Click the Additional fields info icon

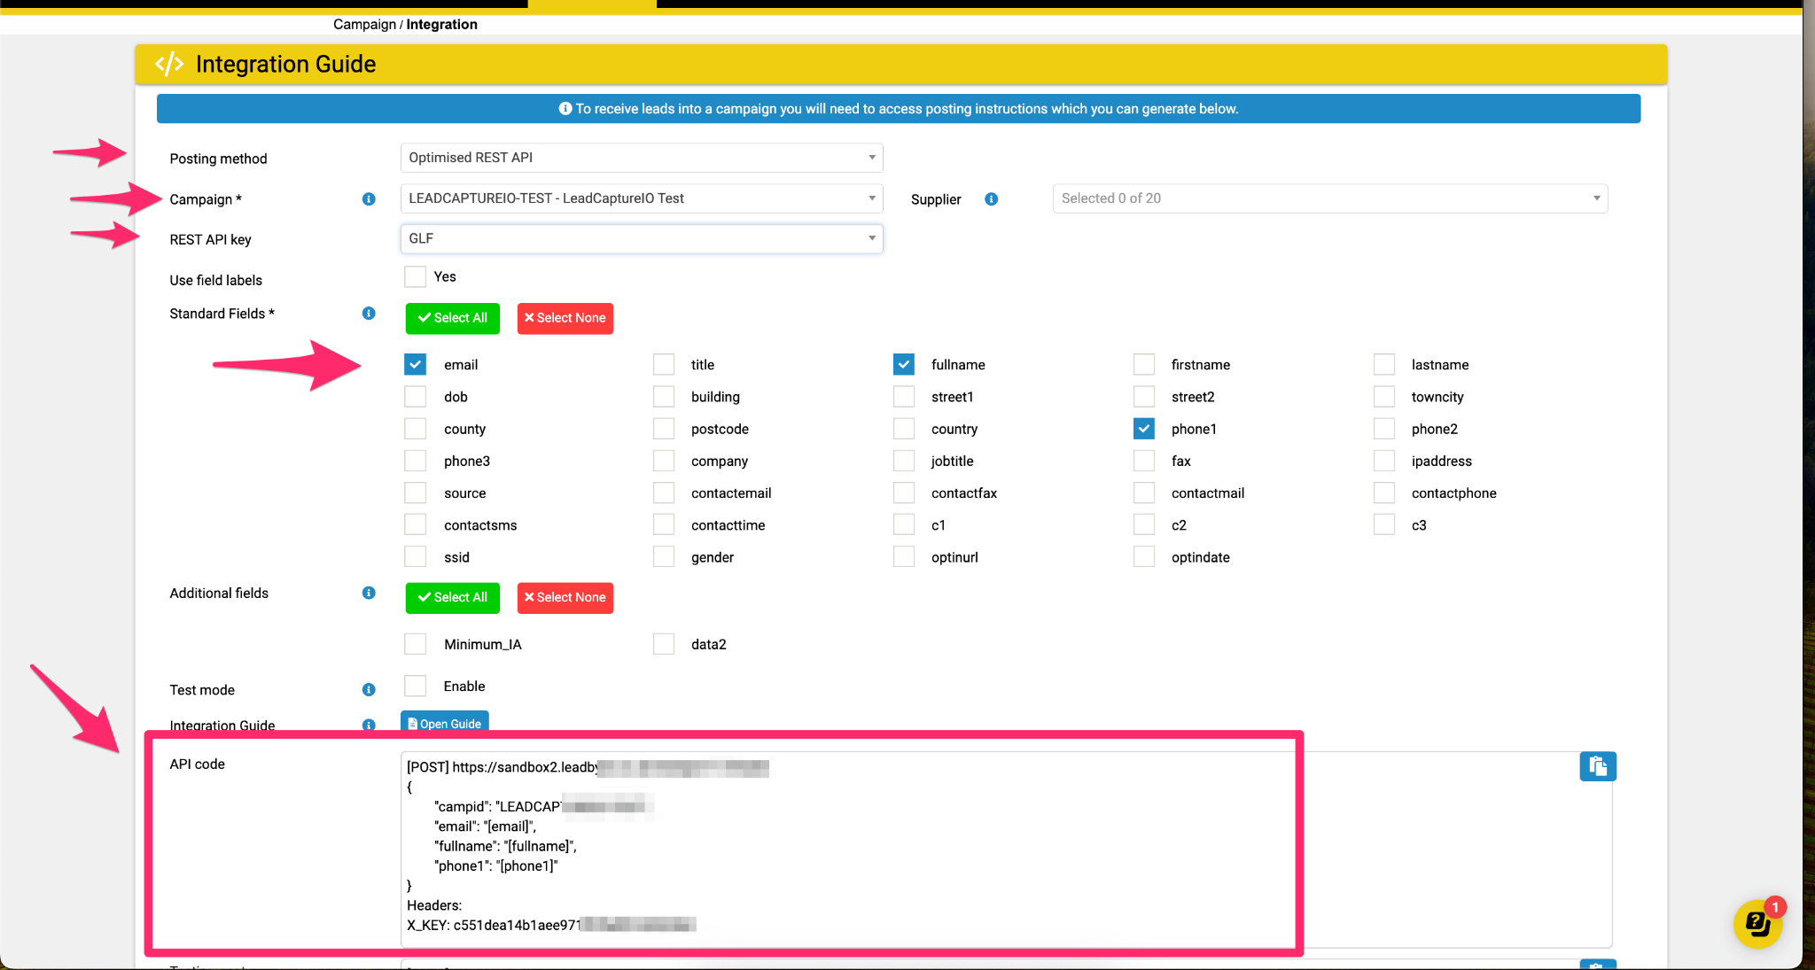(x=369, y=593)
